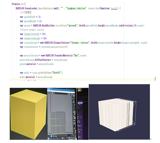Click the dynamictexheight value 566

pyautogui.click(x=45, y=38)
